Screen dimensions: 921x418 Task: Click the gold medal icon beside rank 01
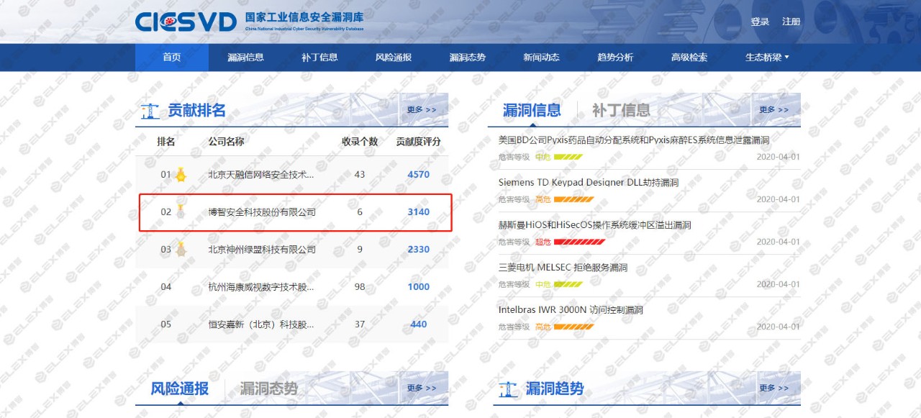coord(179,174)
